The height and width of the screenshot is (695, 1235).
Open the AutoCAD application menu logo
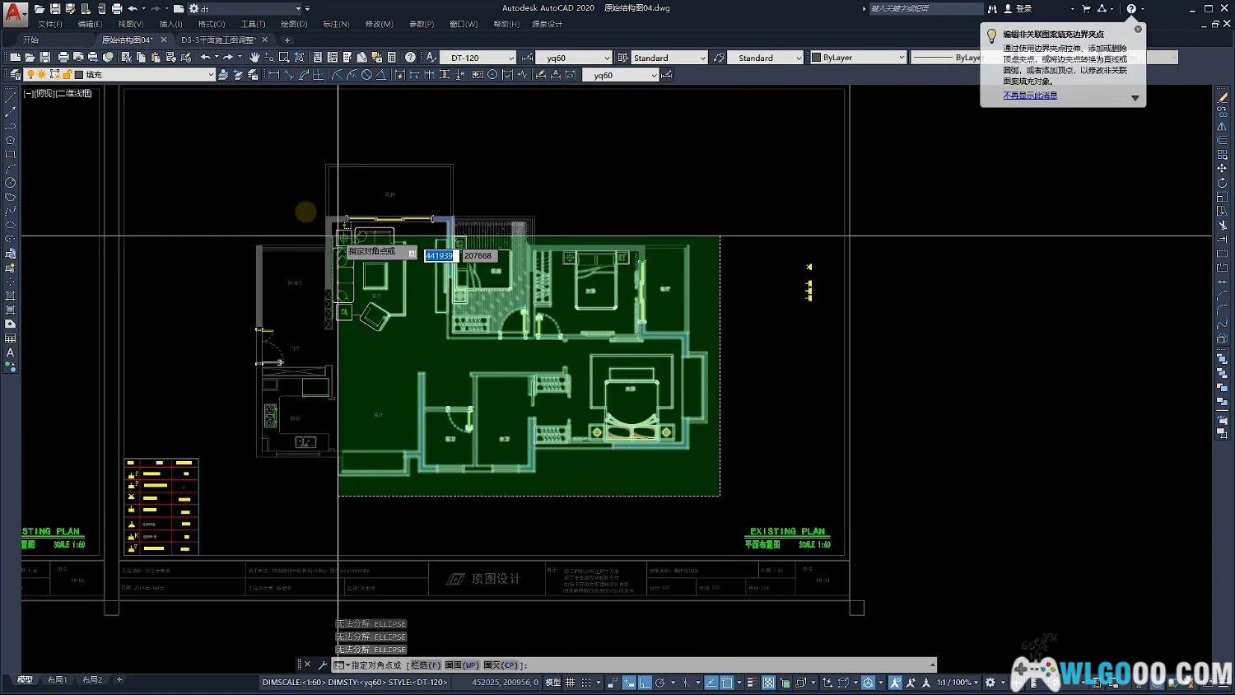14,13
